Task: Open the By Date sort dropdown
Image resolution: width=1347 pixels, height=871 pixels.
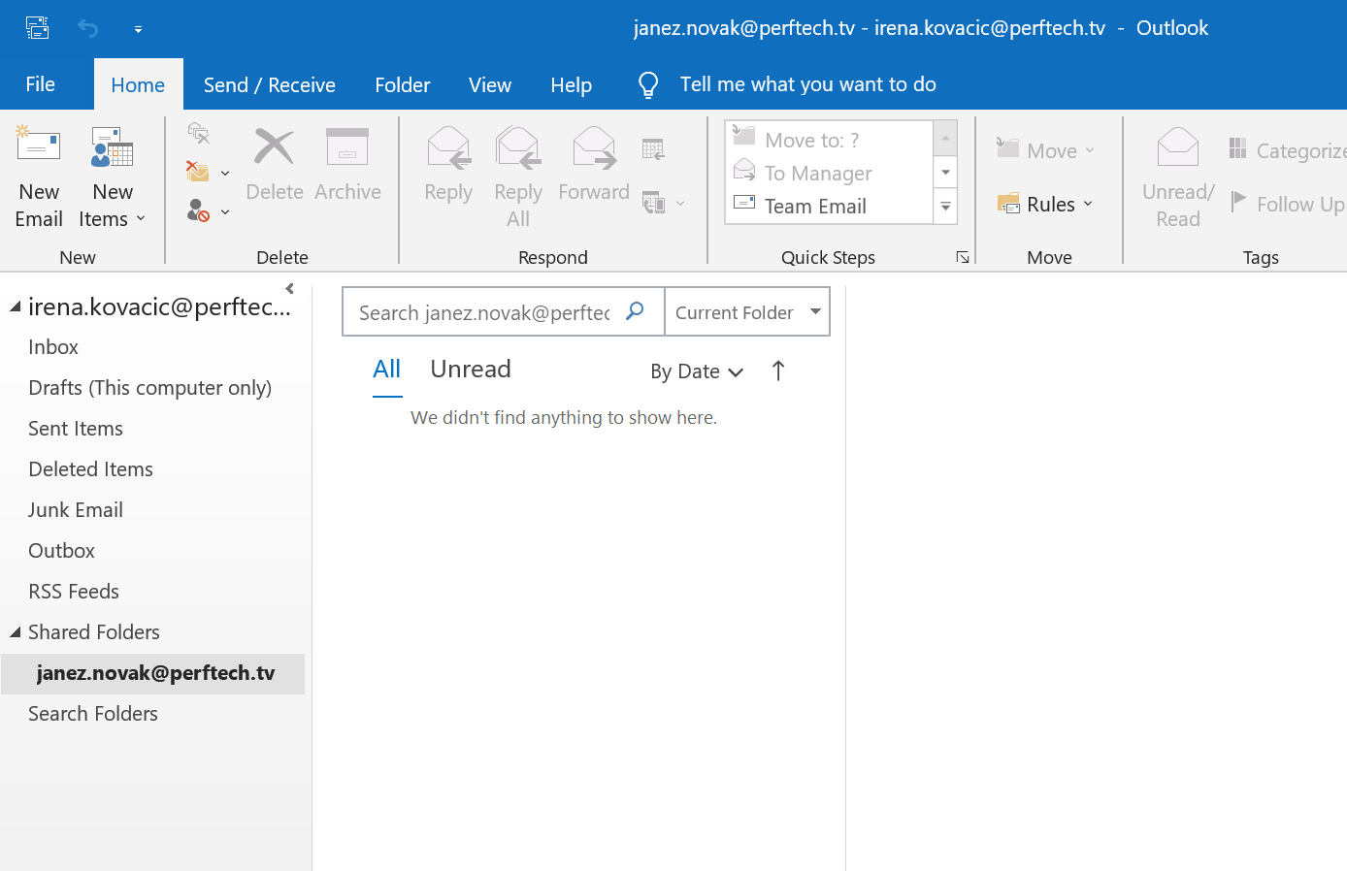Action: coord(697,371)
